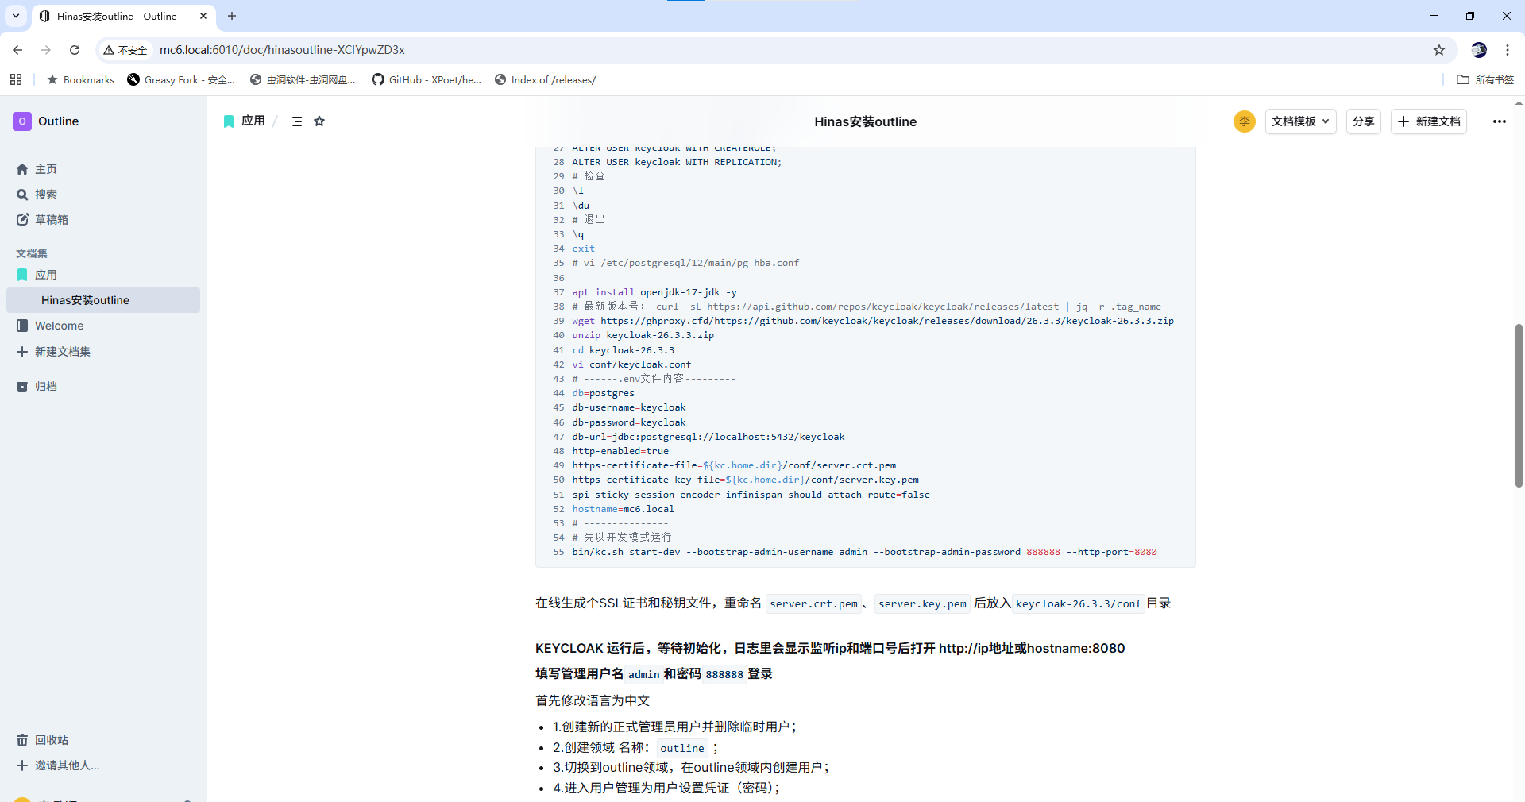Click inline code keycloak-26.3.3/conf
Viewport: 1525px width, 802px height.
click(1078, 604)
